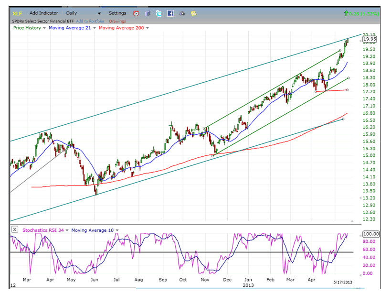Screen dimensions: 381x294
Task: Click the Drawings link
Action: coord(117,21)
